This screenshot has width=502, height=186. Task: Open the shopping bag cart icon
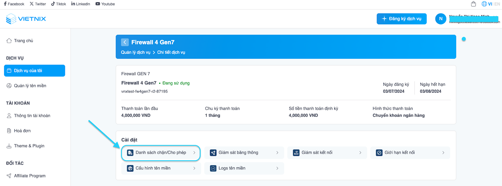point(473,4)
